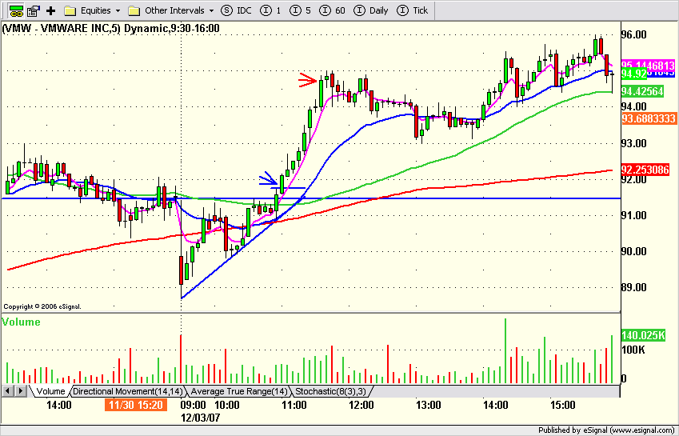Open Average True Range(14) tab
The image size is (679, 436).
pos(238,391)
